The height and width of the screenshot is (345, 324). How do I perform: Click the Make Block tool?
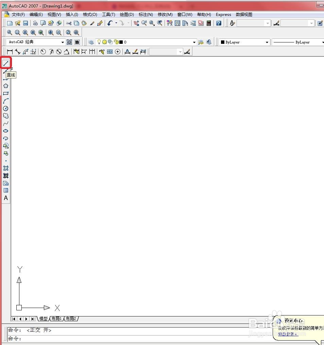(x=6, y=153)
